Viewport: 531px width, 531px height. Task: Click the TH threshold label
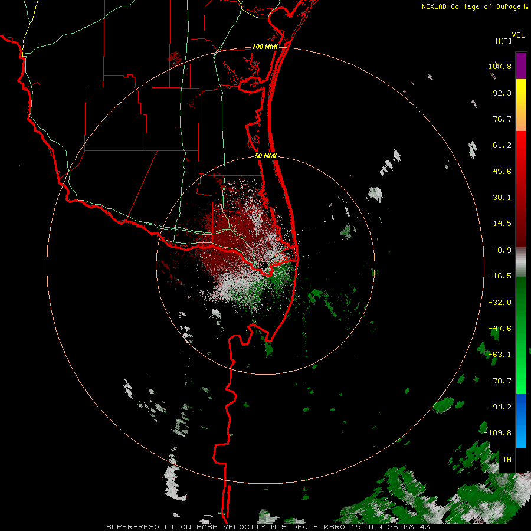click(507, 460)
